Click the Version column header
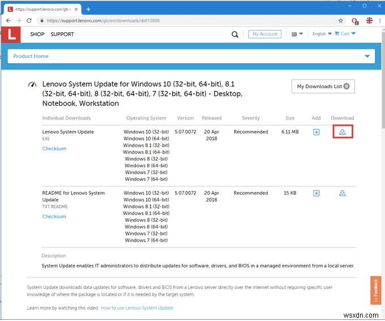Screen dimensions: 385x321 click(185, 118)
